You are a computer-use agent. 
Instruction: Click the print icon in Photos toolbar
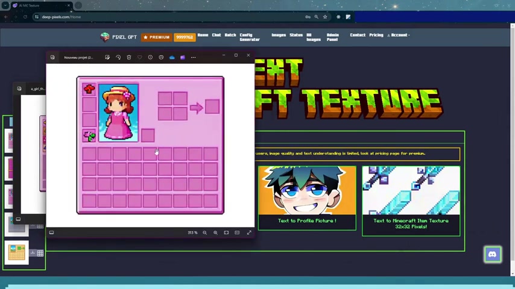[x=161, y=57]
